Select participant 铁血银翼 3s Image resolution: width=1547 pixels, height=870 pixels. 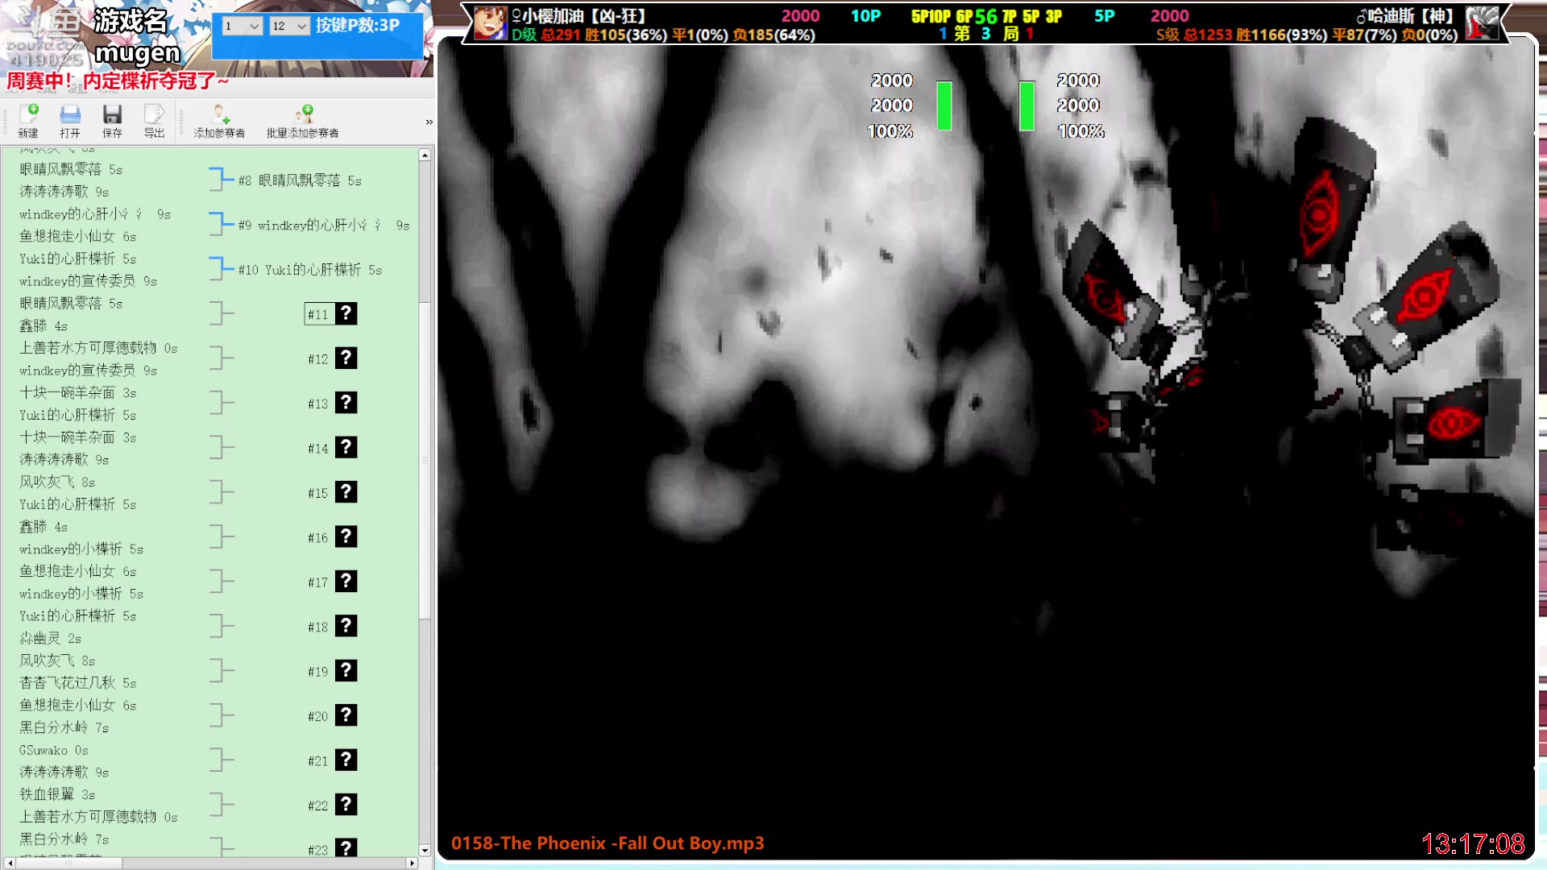57,794
